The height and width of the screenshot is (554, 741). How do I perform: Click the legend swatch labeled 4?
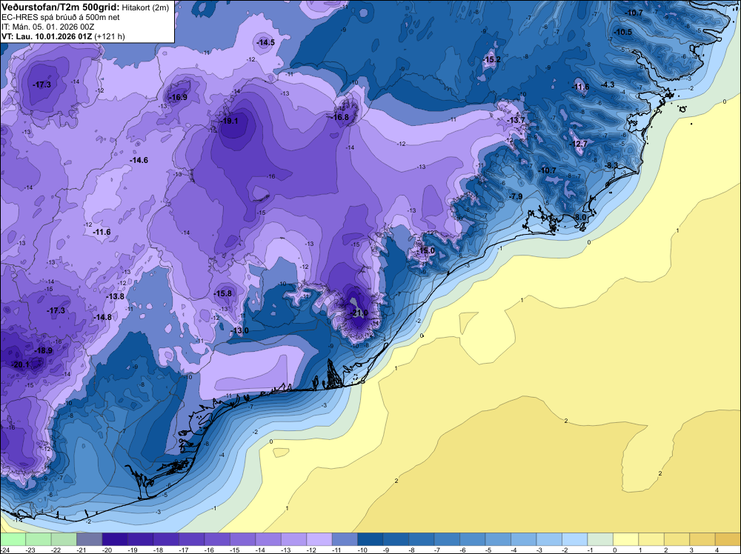[728, 539]
